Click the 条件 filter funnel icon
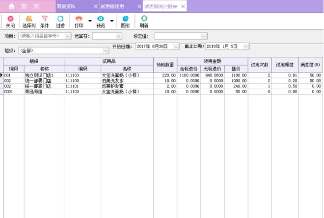Viewport: 324px width, 218px height. [x=45, y=19]
